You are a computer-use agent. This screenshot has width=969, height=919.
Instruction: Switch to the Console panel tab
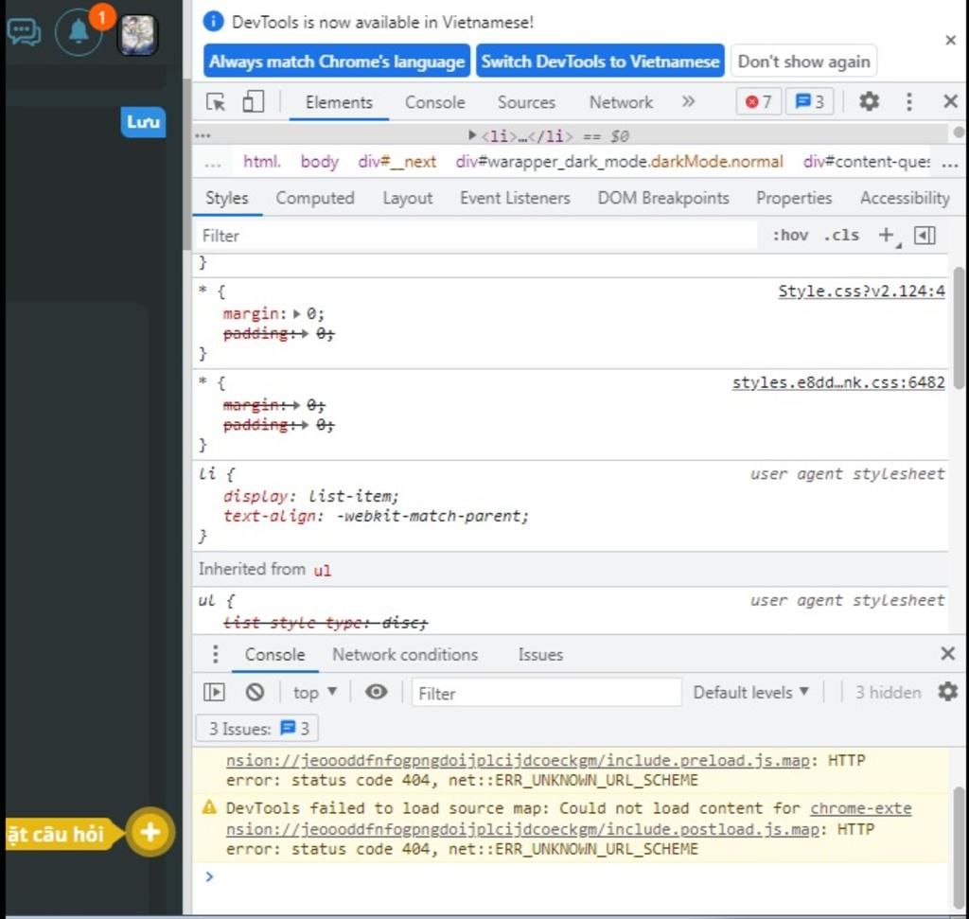tap(434, 102)
